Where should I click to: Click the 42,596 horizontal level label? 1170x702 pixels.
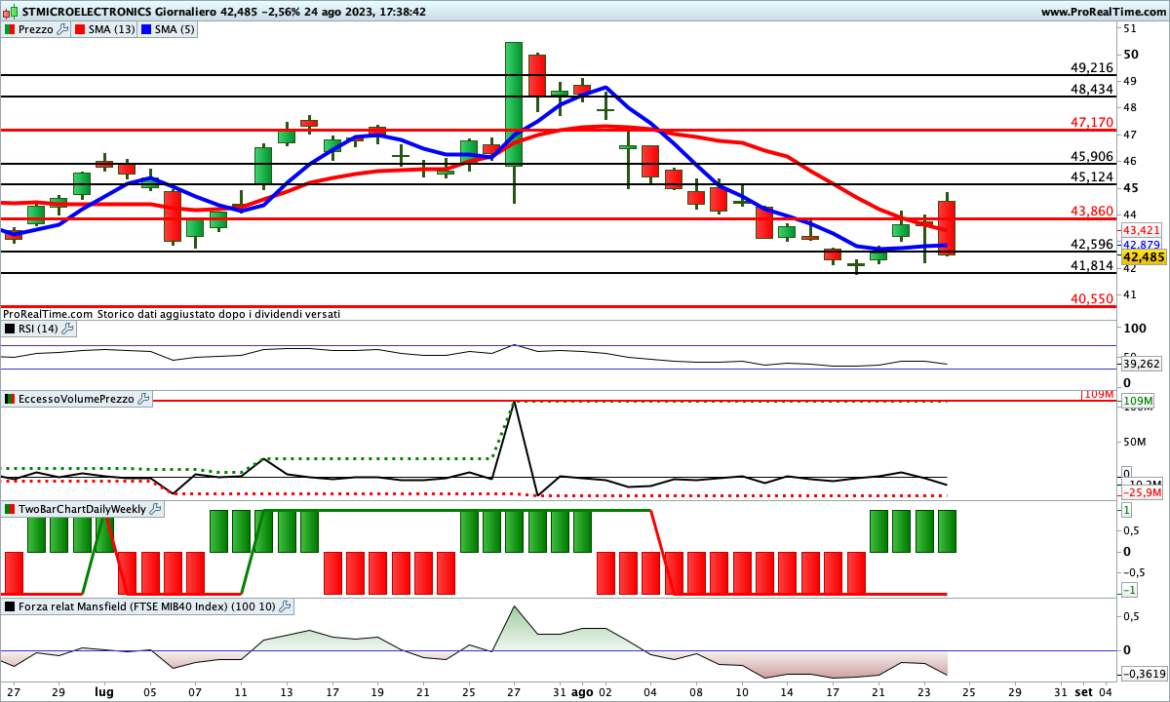(1092, 244)
